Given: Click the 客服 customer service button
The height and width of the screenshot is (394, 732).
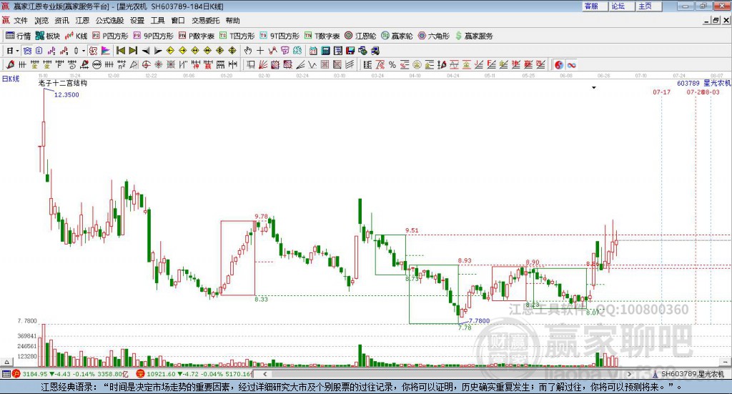Looking at the screenshot, I should [594, 6].
